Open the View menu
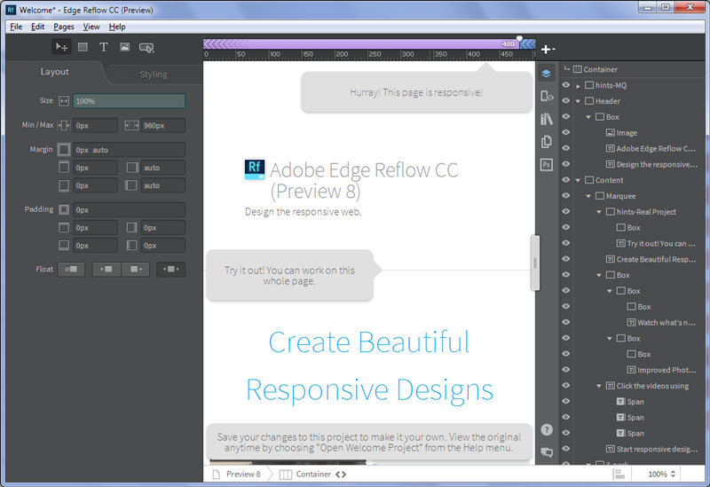This screenshot has width=710, height=487. click(91, 27)
